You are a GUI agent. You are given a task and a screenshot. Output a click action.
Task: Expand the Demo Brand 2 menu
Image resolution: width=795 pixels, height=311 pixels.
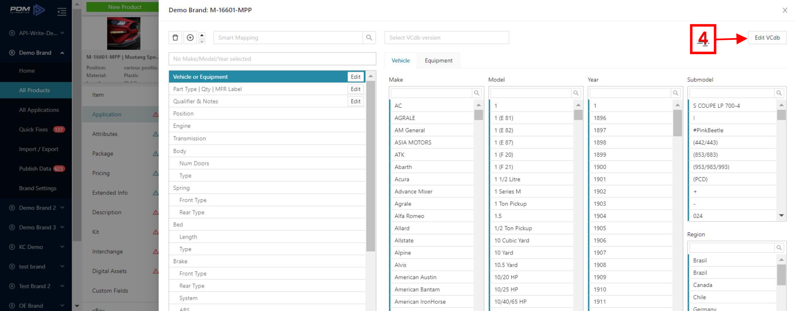point(62,208)
